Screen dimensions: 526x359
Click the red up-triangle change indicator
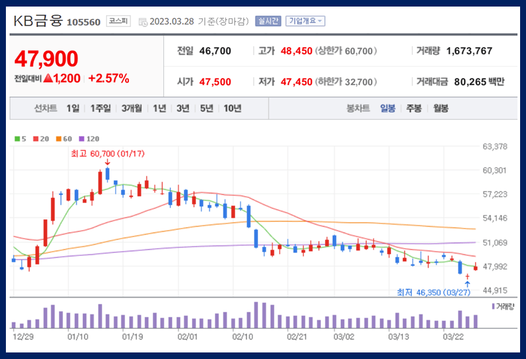click(x=48, y=78)
